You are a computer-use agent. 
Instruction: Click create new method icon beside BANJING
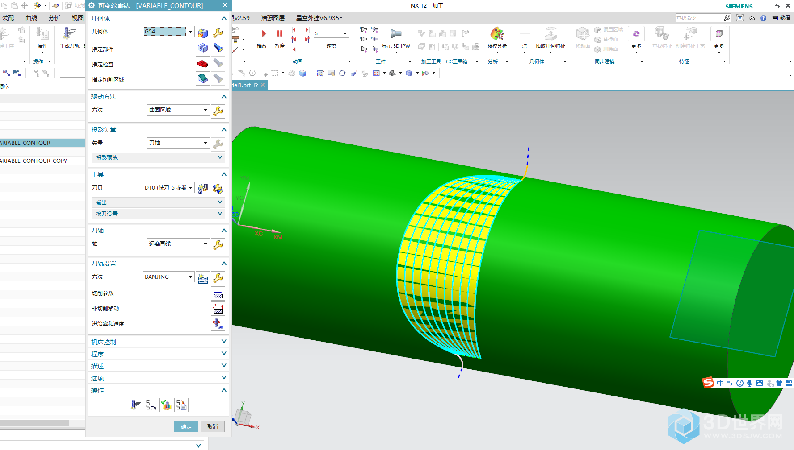click(203, 278)
